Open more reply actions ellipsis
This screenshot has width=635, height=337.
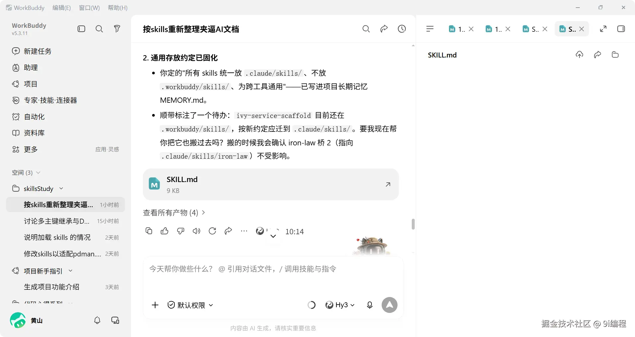coord(244,231)
